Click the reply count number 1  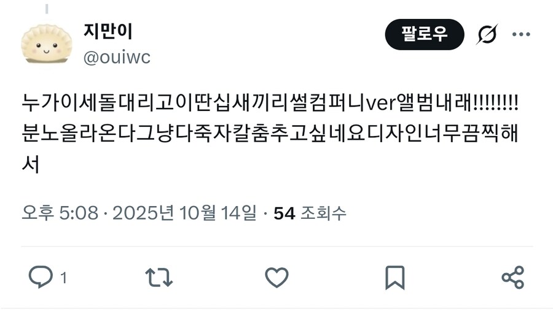tap(63, 278)
